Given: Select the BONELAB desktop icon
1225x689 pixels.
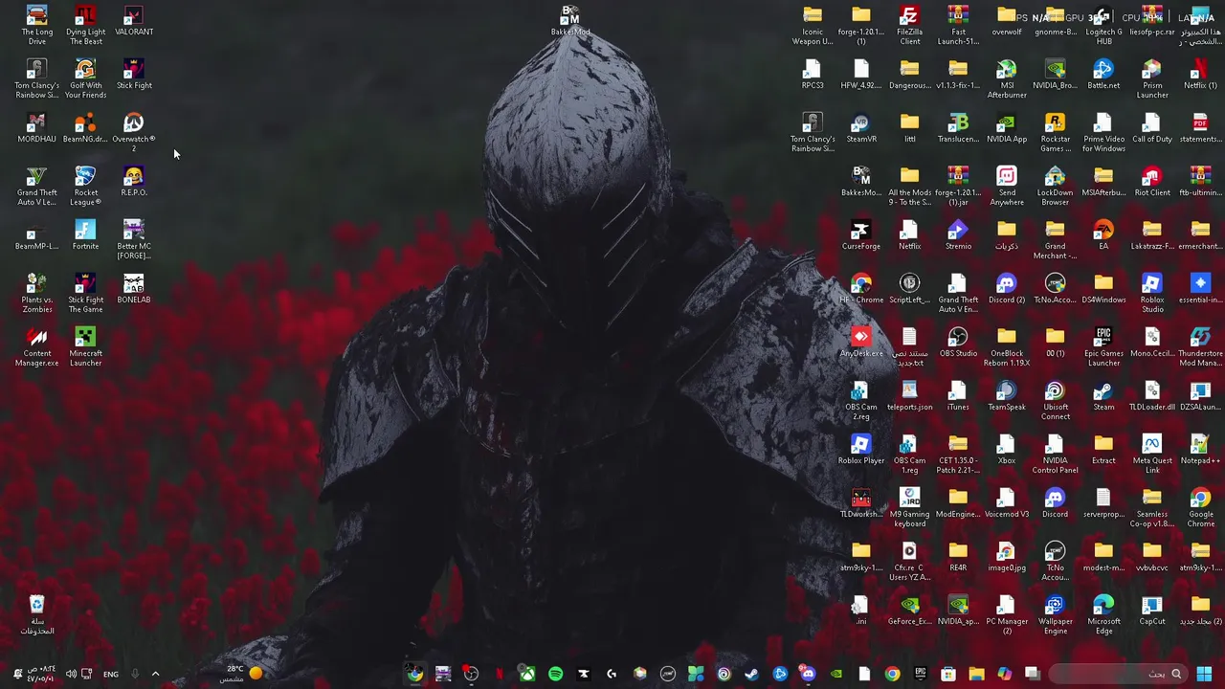Looking at the screenshot, I should coord(134,289).
